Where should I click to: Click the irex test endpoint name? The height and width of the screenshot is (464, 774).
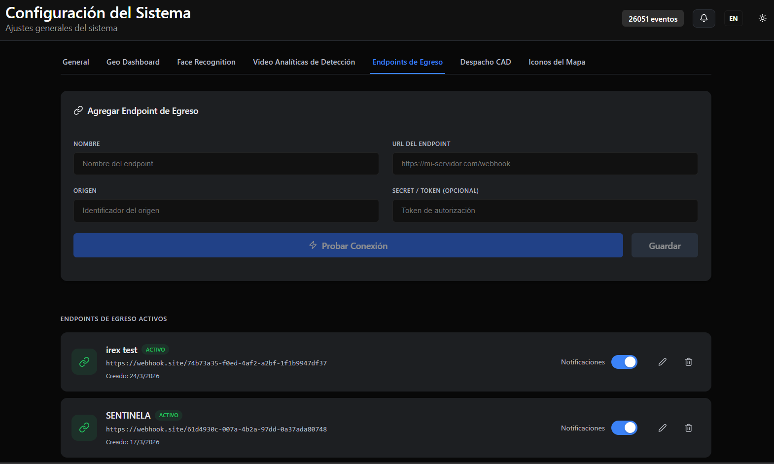coord(122,350)
